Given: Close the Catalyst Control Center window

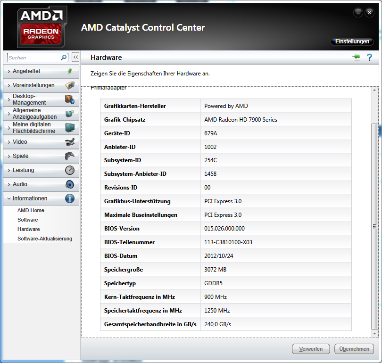Looking at the screenshot, I should click(369, 12).
